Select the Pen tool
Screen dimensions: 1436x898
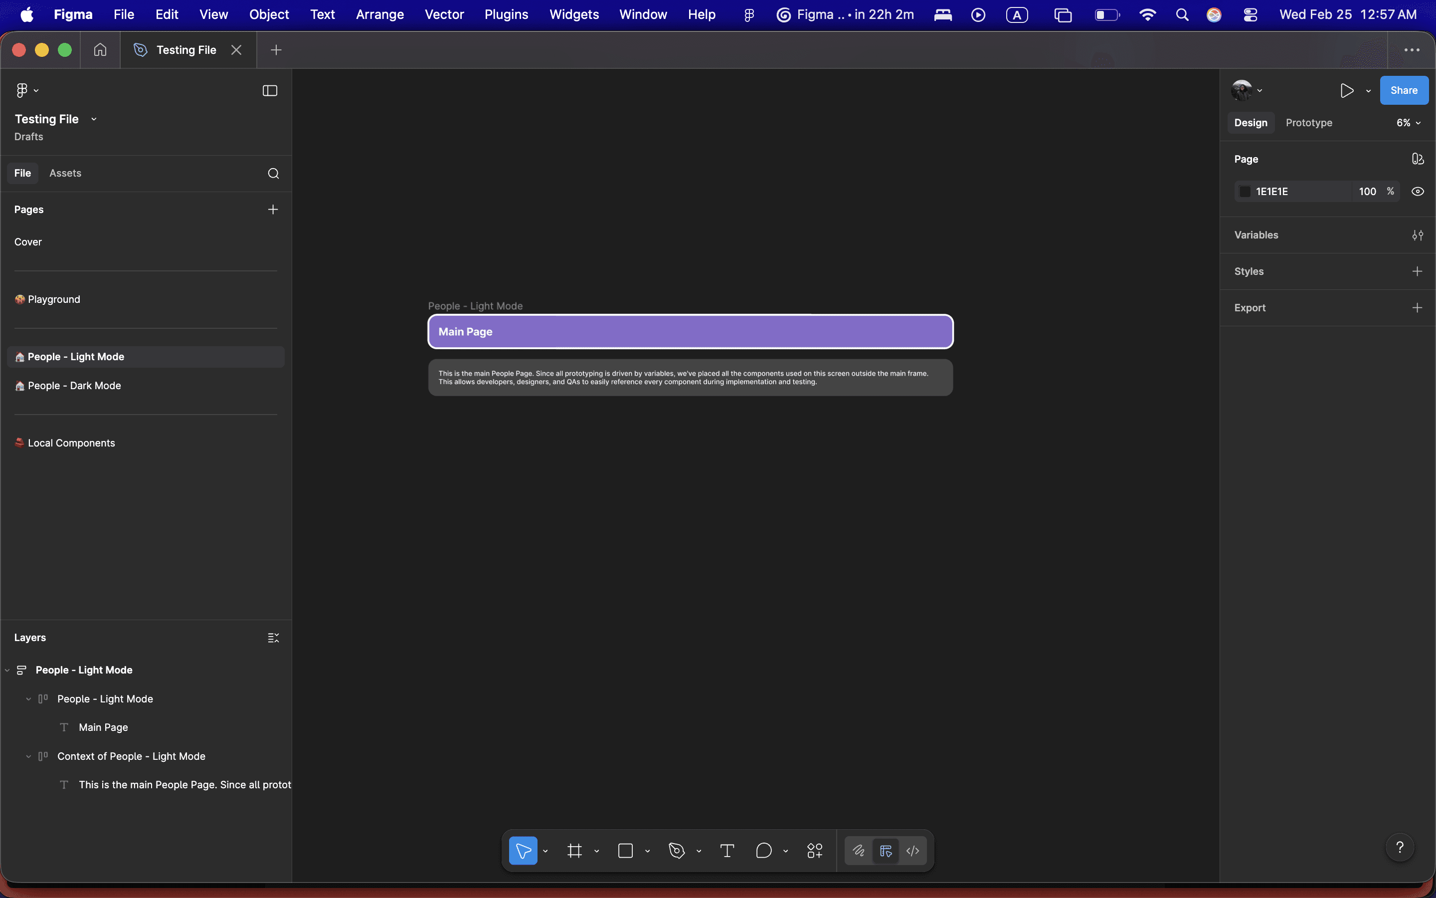pos(677,851)
